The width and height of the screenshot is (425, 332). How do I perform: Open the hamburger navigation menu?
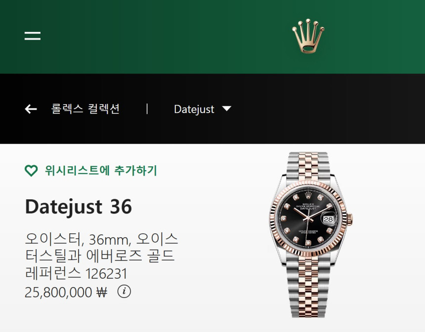33,36
